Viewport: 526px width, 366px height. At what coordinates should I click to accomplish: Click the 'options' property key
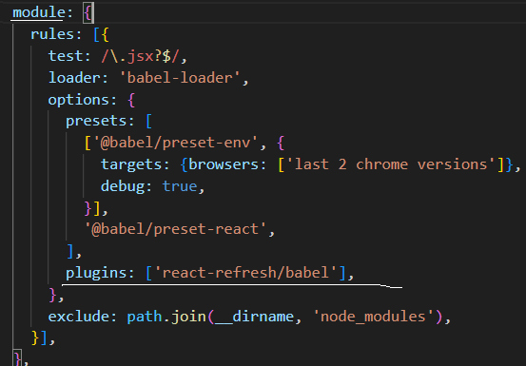click(x=79, y=100)
